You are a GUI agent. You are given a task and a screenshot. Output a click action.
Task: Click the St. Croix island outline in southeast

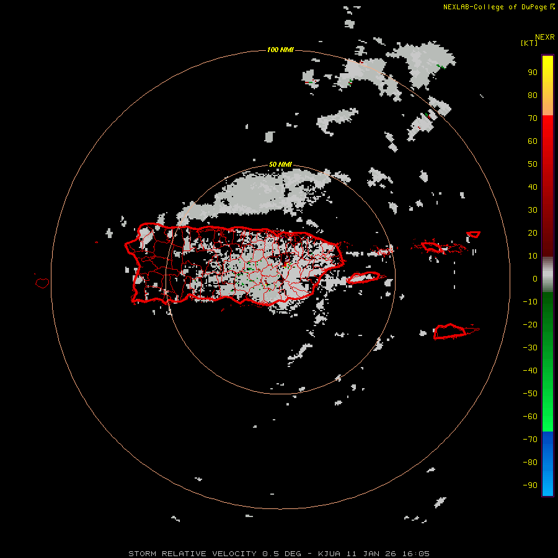pos(450,331)
